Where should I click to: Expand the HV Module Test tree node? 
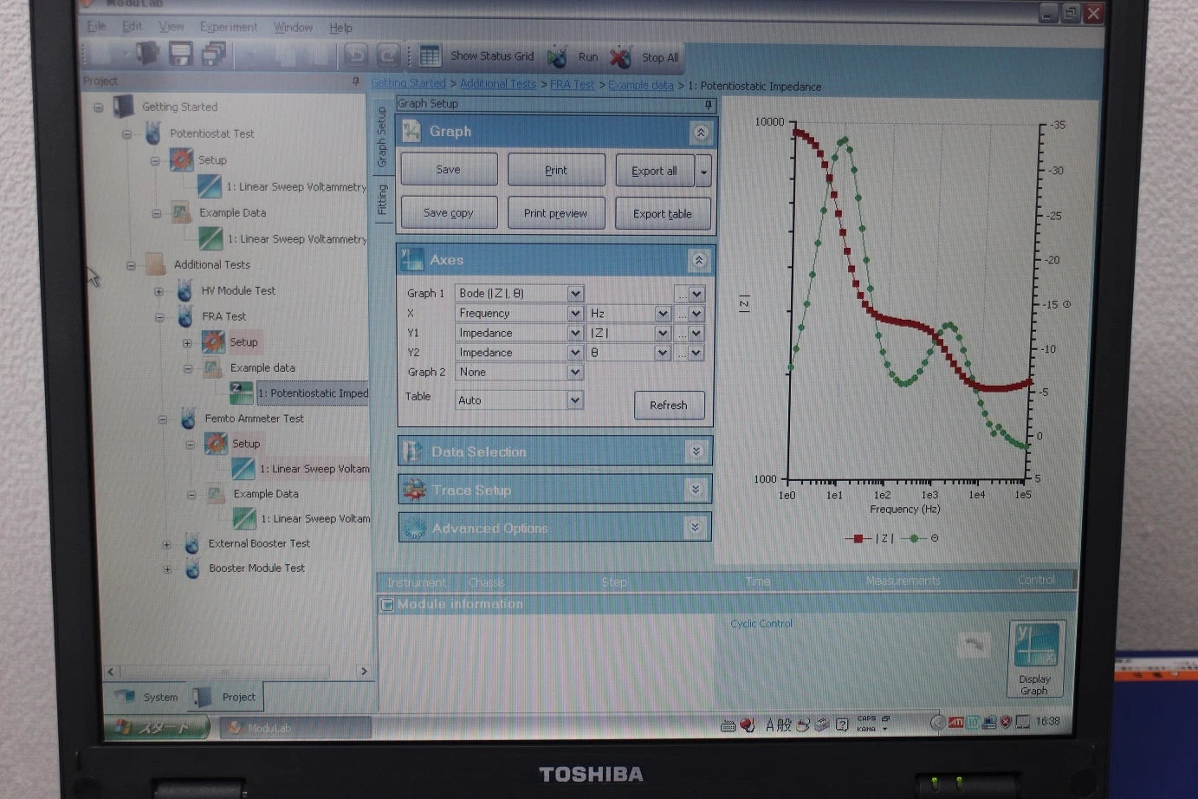(159, 291)
